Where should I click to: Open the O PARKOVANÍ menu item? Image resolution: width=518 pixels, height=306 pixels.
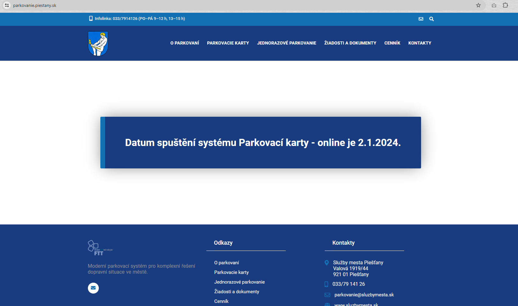185,43
